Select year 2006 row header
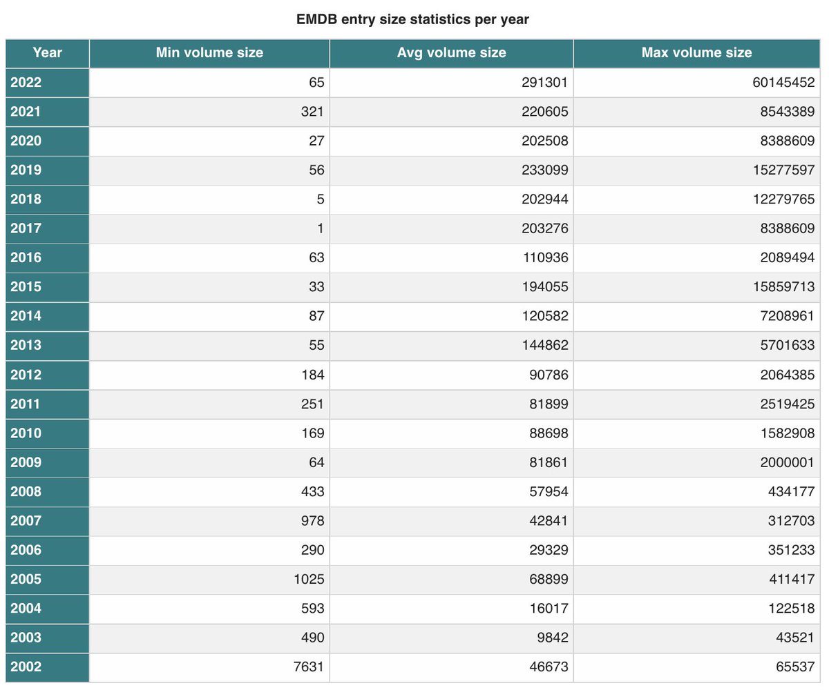The height and width of the screenshot is (690, 829). (x=48, y=551)
